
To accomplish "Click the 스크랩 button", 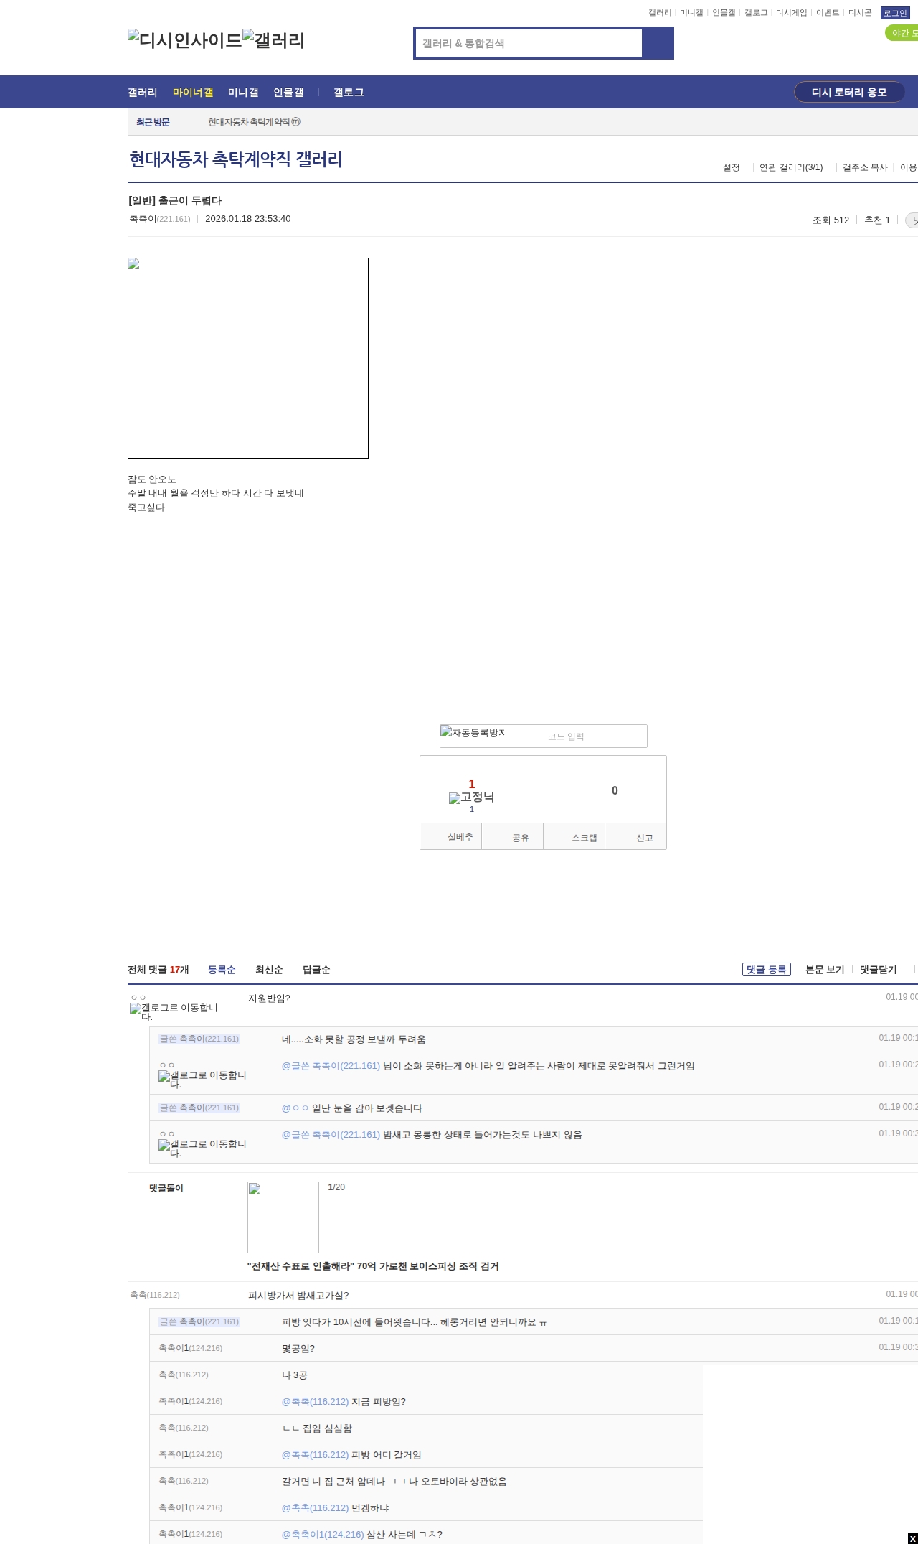I will 574,837.
